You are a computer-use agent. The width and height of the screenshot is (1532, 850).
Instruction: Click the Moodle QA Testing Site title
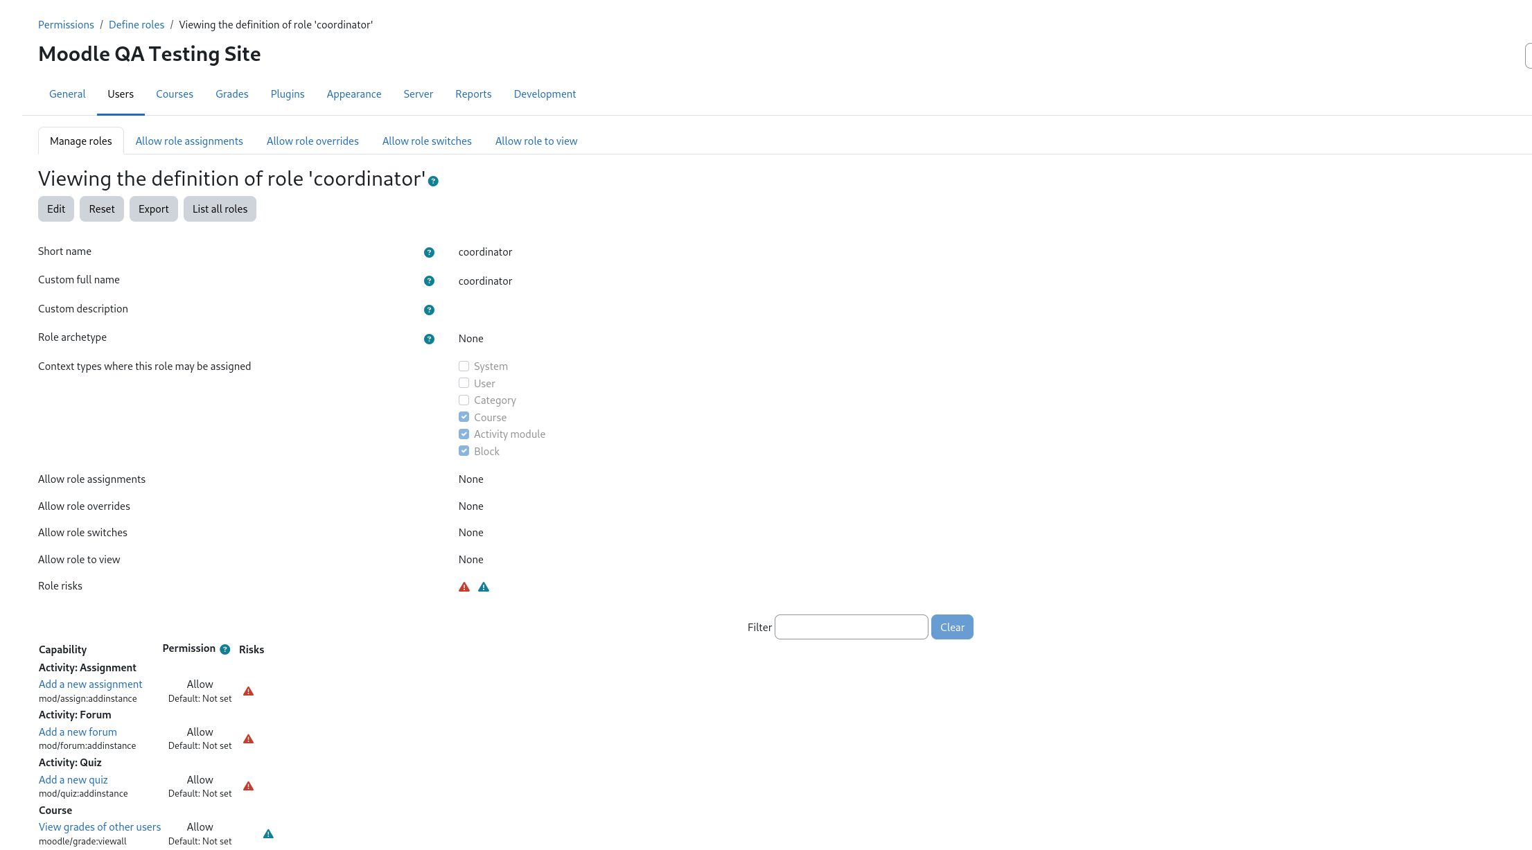150,54
